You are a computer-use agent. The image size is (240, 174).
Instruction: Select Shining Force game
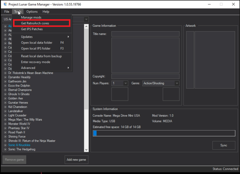(x=17, y=136)
